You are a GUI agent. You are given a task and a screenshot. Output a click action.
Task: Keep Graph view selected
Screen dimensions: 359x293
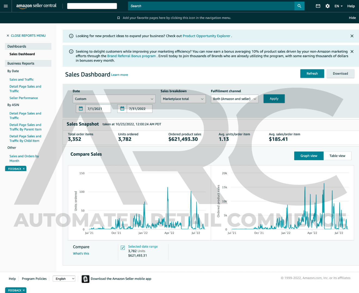(309, 156)
